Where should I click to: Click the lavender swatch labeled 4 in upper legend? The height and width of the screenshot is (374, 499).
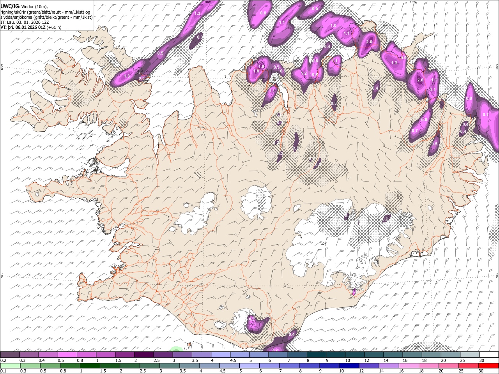(221, 355)
